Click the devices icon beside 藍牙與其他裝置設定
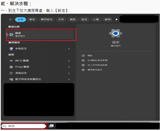160x131 pixels. pos(11,79)
